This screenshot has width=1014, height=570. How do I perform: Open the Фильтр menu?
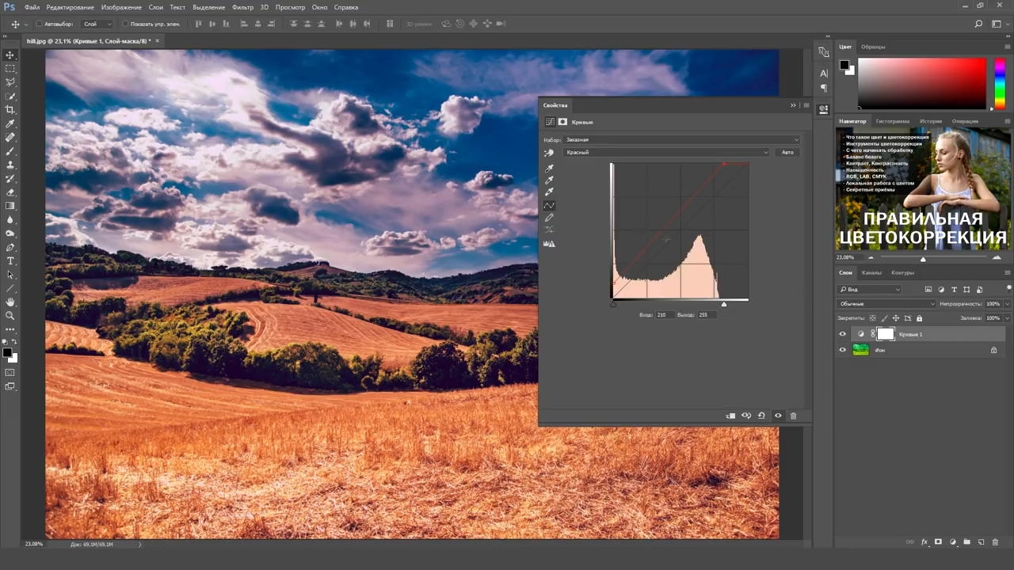242,7
